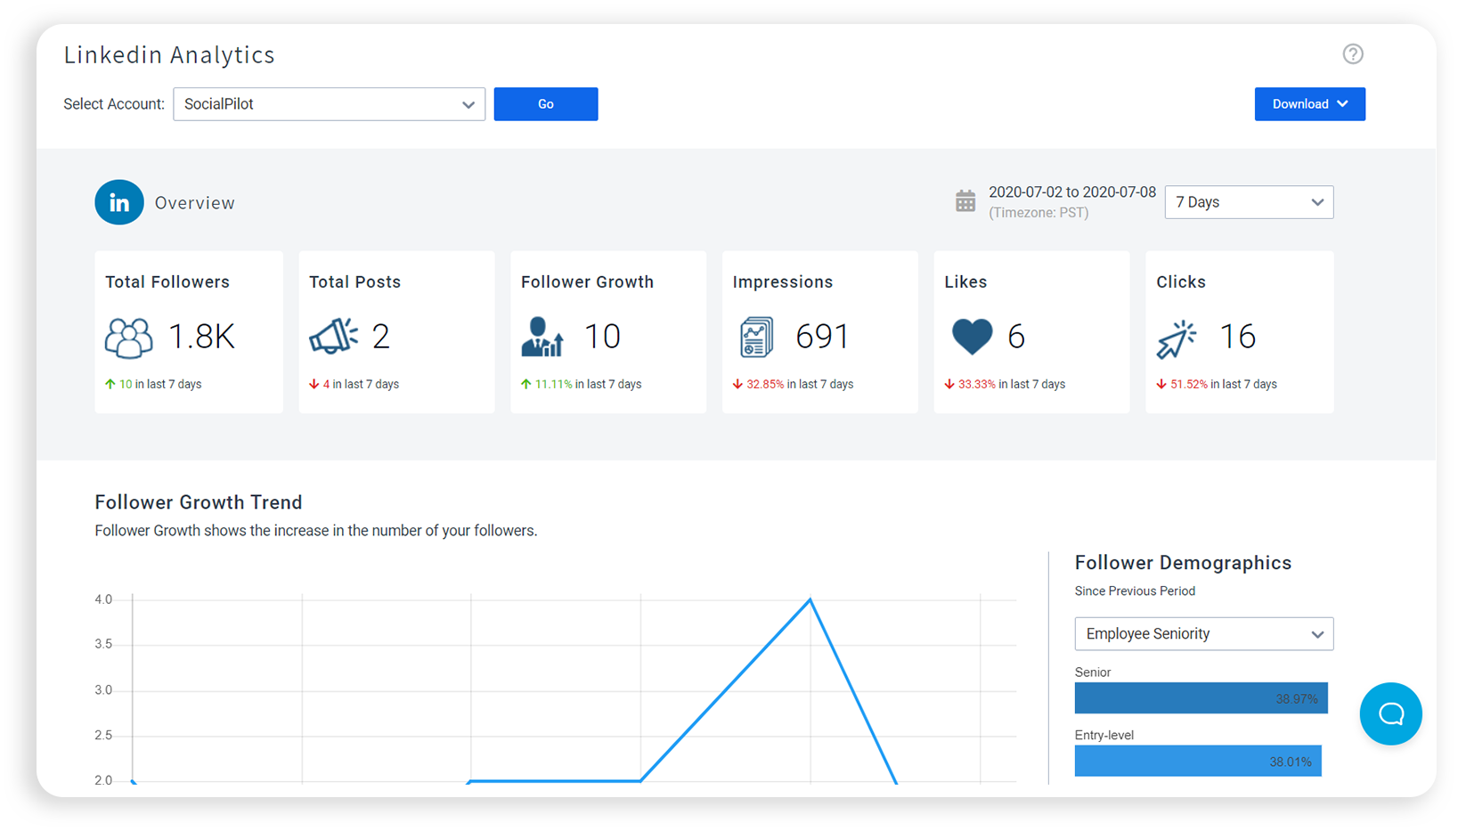Click the Follower Demographics heading
Screen dimensions: 1458x831
(x=1183, y=563)
